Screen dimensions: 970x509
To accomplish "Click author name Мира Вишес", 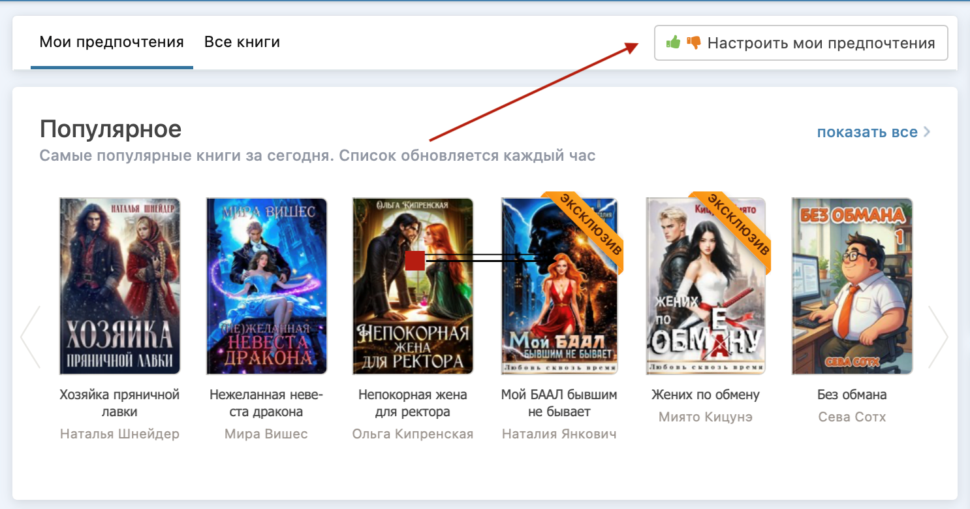I will [266, 435].
